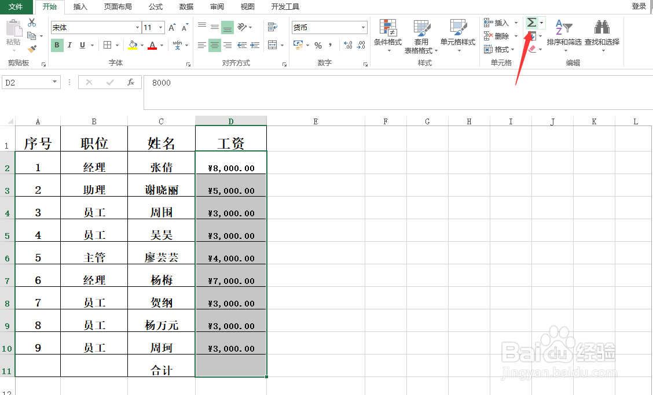
Task: Toggle middle vertical alignment
Action: [214, 27]
